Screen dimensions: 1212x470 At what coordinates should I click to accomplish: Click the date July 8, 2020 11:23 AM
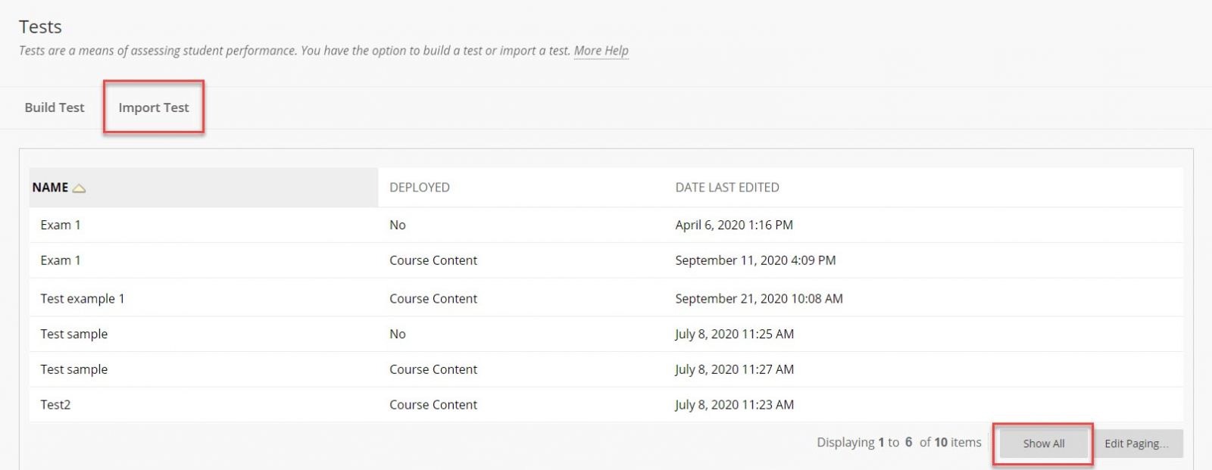point(734,405)
